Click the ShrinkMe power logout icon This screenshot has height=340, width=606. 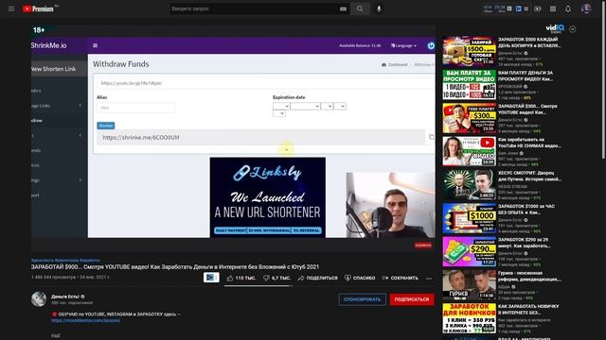tap(431, 45)
